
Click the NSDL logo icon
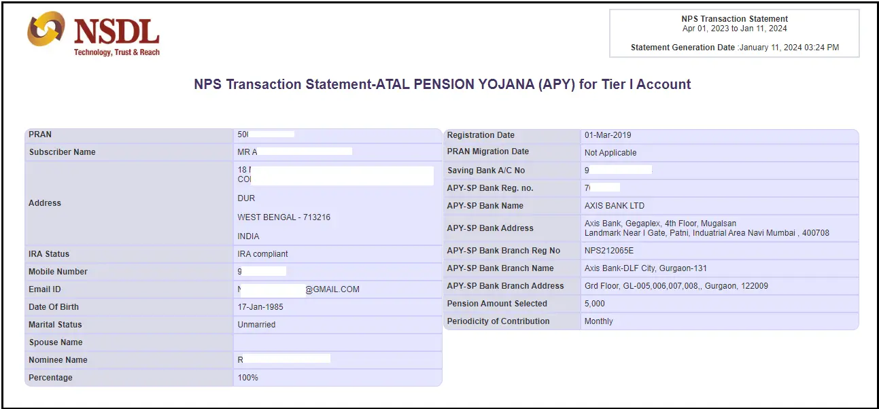click(46, 31)
